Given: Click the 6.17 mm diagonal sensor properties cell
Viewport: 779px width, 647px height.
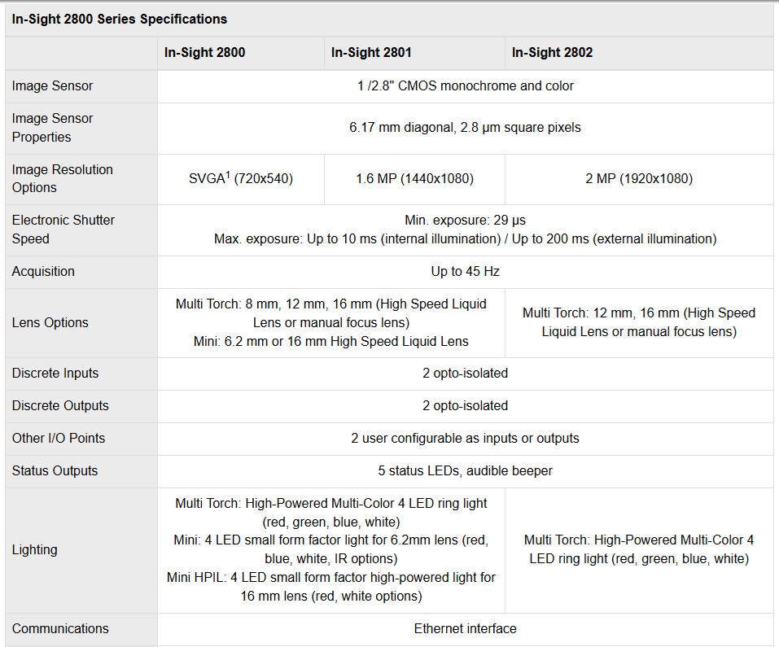Looking at the screenshot, I should (x=465, y=128).
